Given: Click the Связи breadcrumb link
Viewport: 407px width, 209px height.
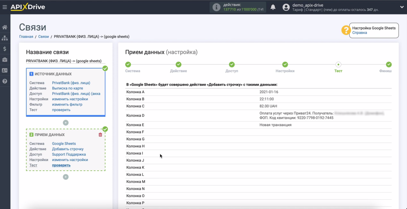Looking at the screenshot, I should 43,36.
